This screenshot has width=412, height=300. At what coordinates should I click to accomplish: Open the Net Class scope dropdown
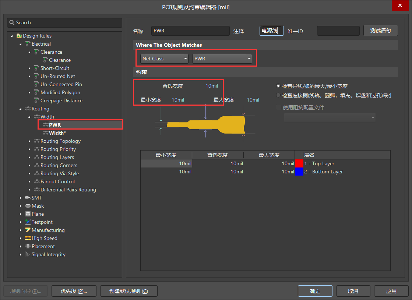point(164,59)
